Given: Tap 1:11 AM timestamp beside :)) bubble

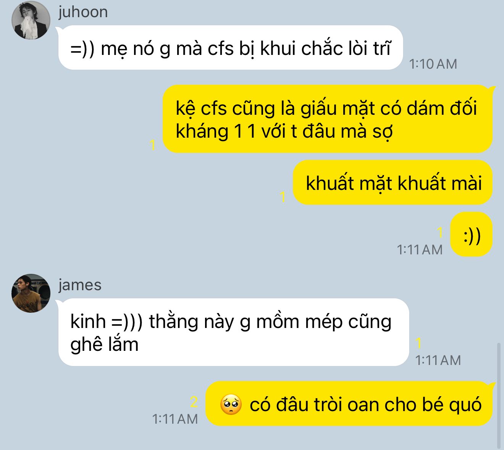Looking at the screenshot, I should pyautogui.click(x=420, y=250).
